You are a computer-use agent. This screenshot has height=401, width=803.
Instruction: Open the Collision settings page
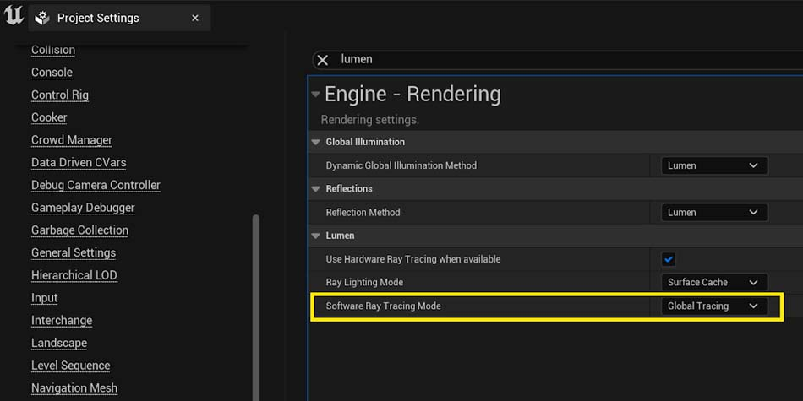click(x=53, y=50)
